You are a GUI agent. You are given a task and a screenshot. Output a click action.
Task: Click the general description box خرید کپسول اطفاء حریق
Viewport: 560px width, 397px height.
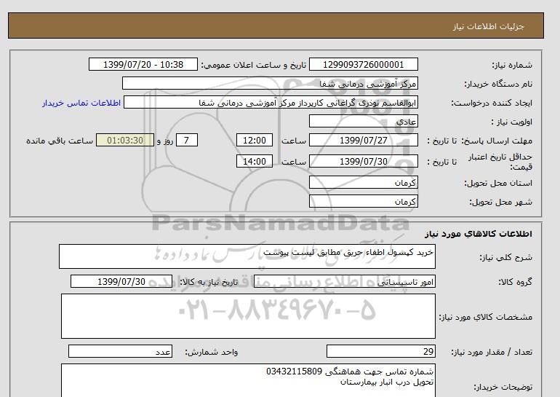(247, 256)
